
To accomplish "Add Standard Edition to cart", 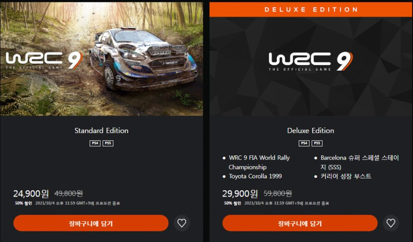I will [x=91, y=223].
